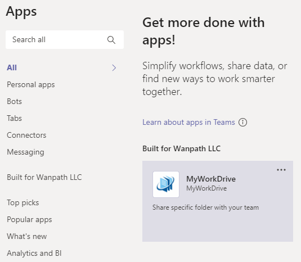Select Messaging in the sidebar
301x262 pixels.
pos(25,152)
